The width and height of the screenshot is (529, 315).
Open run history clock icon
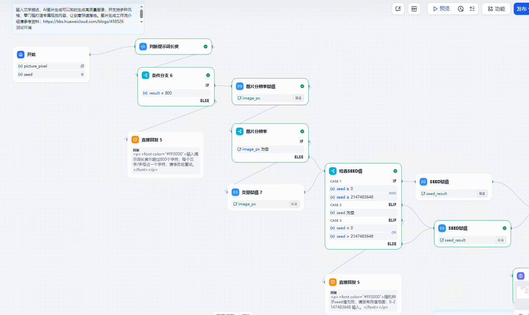[x=461, y=9]
